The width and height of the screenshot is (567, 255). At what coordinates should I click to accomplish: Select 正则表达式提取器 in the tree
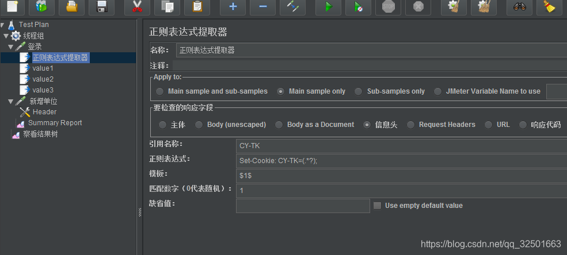(x=60, y=57)
